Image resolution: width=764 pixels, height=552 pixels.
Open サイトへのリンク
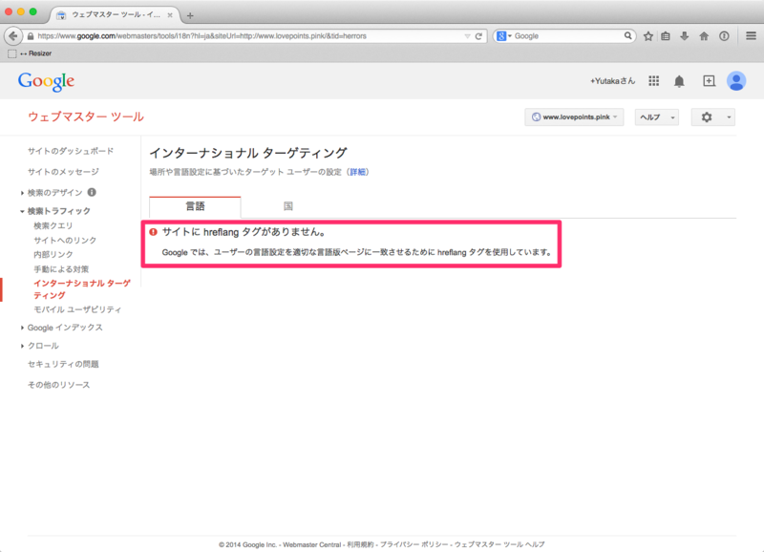pyautogui.click(x=65, y=241)
